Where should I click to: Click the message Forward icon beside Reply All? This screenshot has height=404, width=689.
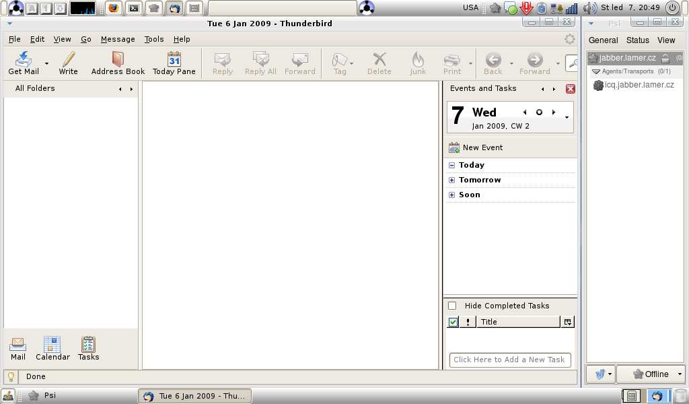300,59
